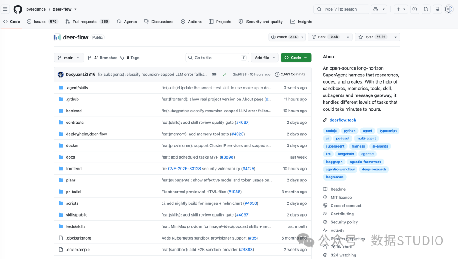Open the .agent/skills folder icon
Image resolution: width=458 pixels, height=259 pixels.
pos(61,88)
